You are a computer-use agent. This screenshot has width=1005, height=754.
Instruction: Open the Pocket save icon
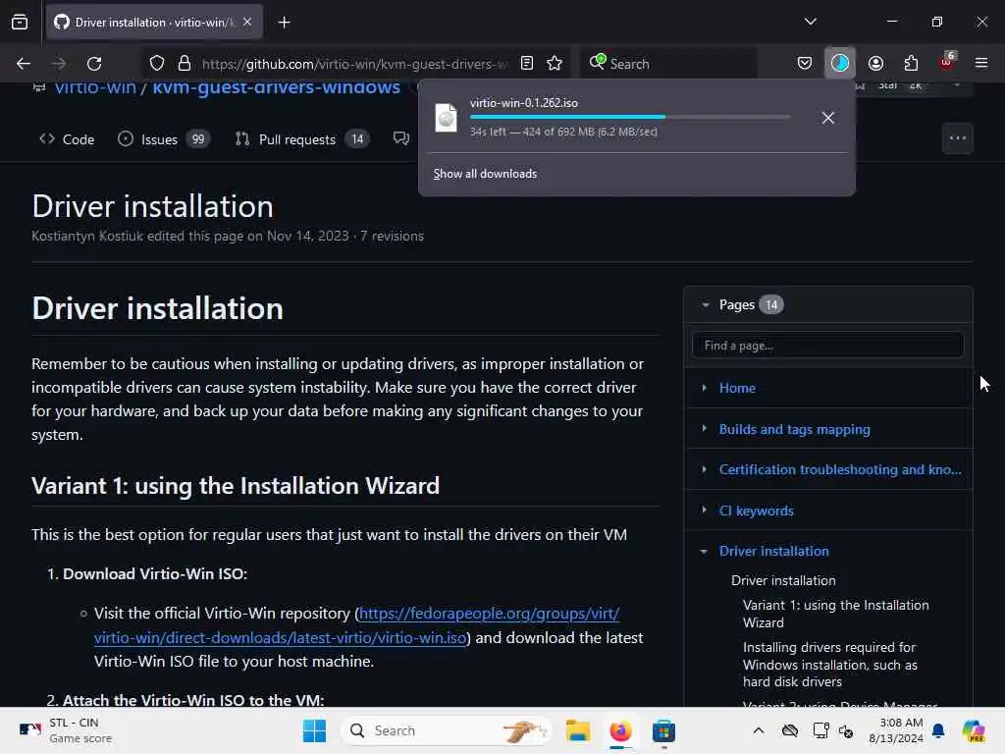pyautogui.click(x=805, y=64)
